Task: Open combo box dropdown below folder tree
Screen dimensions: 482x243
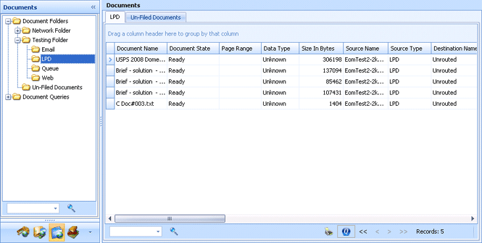Action: coord(55,208)
